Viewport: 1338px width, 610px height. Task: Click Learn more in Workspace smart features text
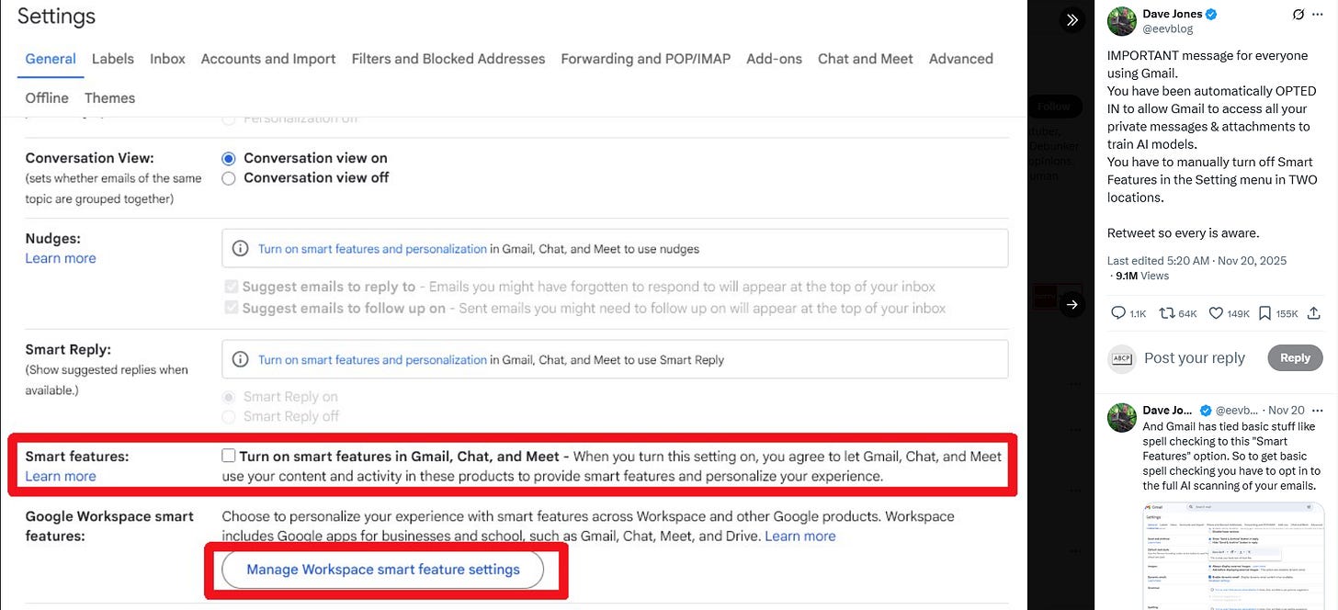point(800,536)
